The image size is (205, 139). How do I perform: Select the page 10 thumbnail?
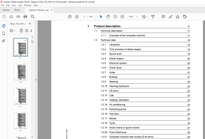[20, 71]
